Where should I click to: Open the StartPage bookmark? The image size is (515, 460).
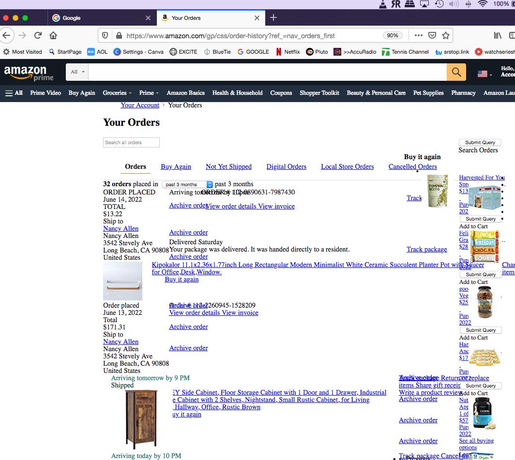click(x=65, y=52)
